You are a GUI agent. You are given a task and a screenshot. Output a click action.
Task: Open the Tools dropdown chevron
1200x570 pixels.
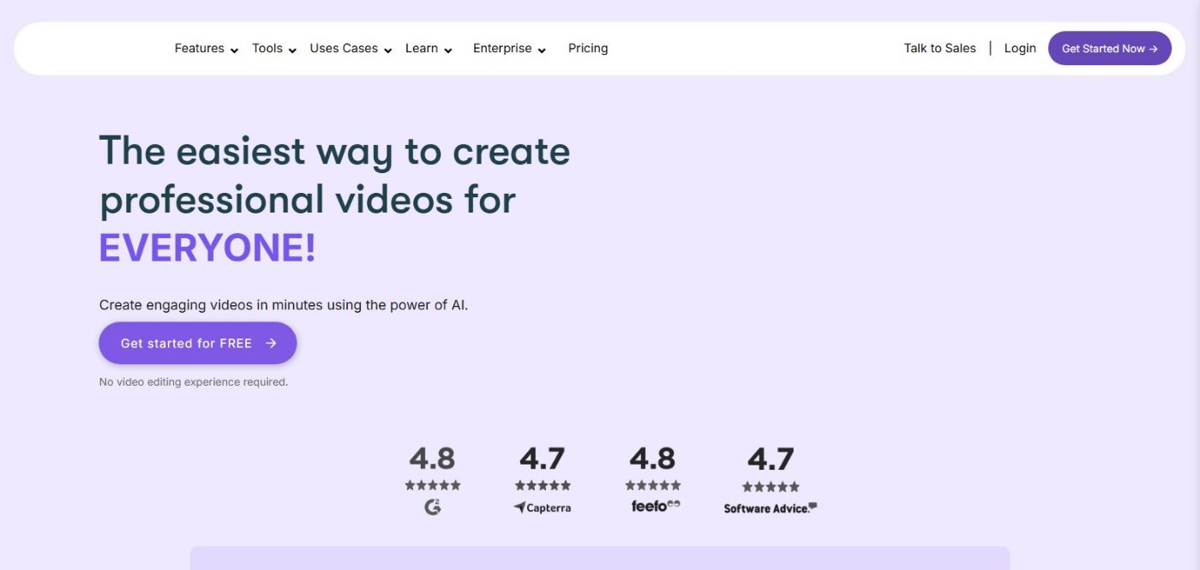tap(292, 51)
